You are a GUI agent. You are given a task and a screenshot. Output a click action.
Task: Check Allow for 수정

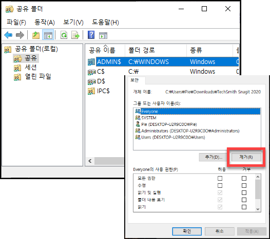click(x=220, y=186)
